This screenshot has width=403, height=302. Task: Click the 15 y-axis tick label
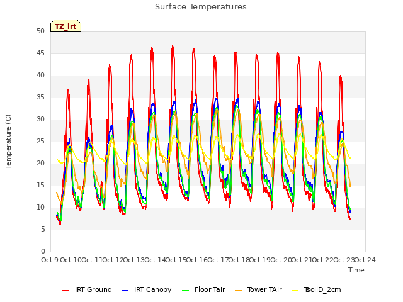[40, 186]
